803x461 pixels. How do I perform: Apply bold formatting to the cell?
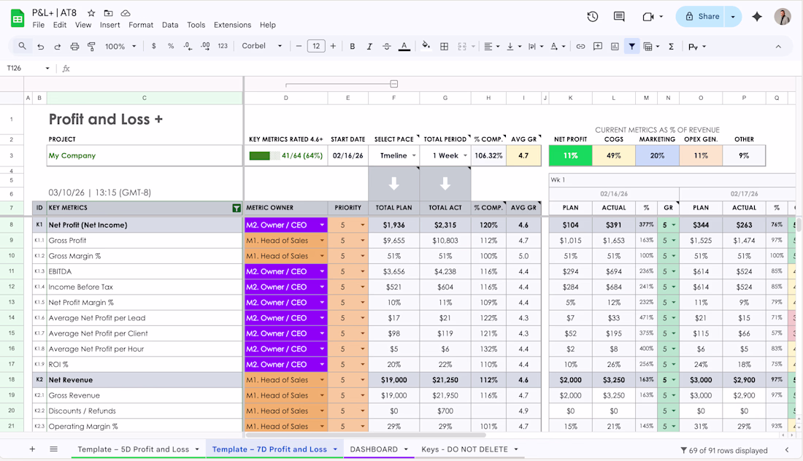pos(352,47)
